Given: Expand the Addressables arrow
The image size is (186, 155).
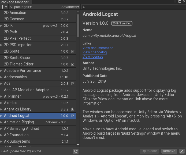Looking at the screenshot, I should coord(1,77).
